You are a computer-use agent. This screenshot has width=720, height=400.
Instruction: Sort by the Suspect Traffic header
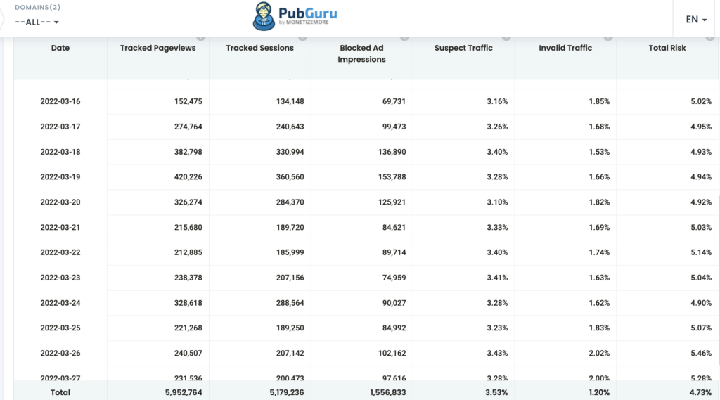click(463, 48)
